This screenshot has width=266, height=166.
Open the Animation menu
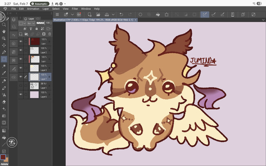pyautogui.click(x=33, y=9)
